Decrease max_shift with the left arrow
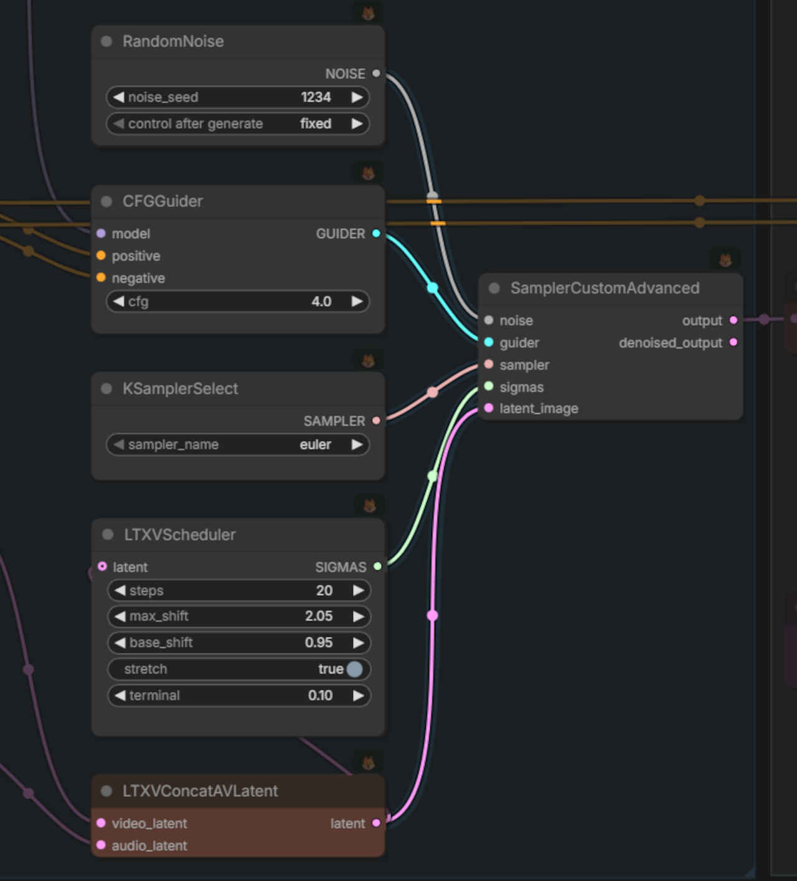 tap(120, 616)
